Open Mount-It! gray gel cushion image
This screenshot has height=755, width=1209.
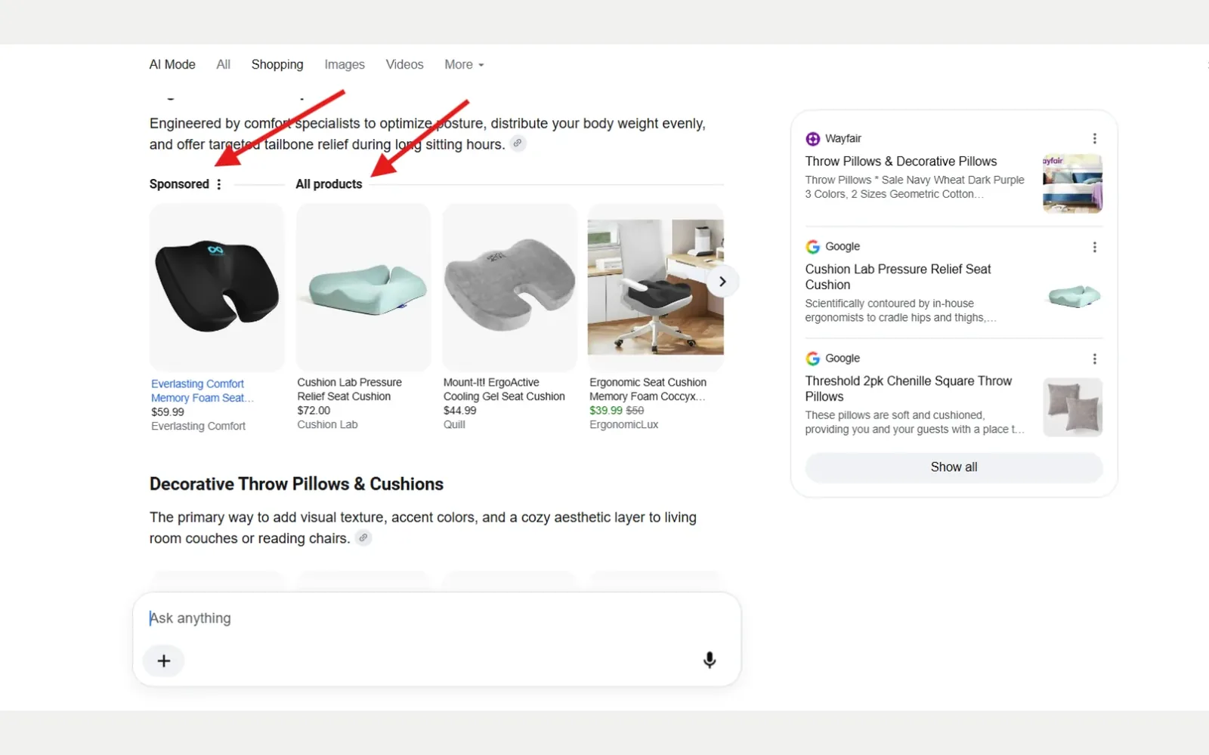[x=509, y=287]
